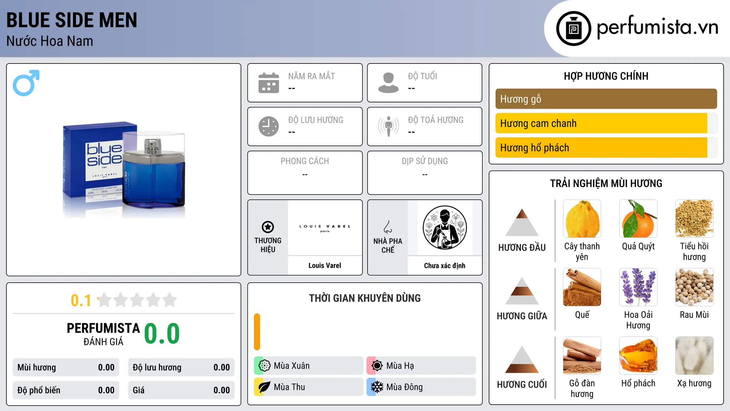Click the sun icon for Mùa Hạ
This screenshot has width=730, height=411.
point(377,366)
